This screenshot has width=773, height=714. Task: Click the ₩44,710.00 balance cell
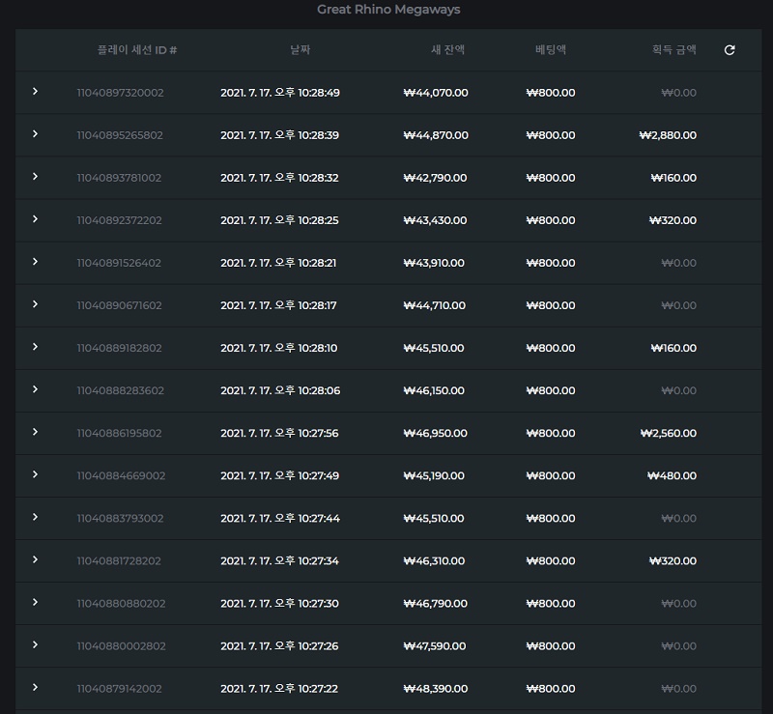(434, 305)
